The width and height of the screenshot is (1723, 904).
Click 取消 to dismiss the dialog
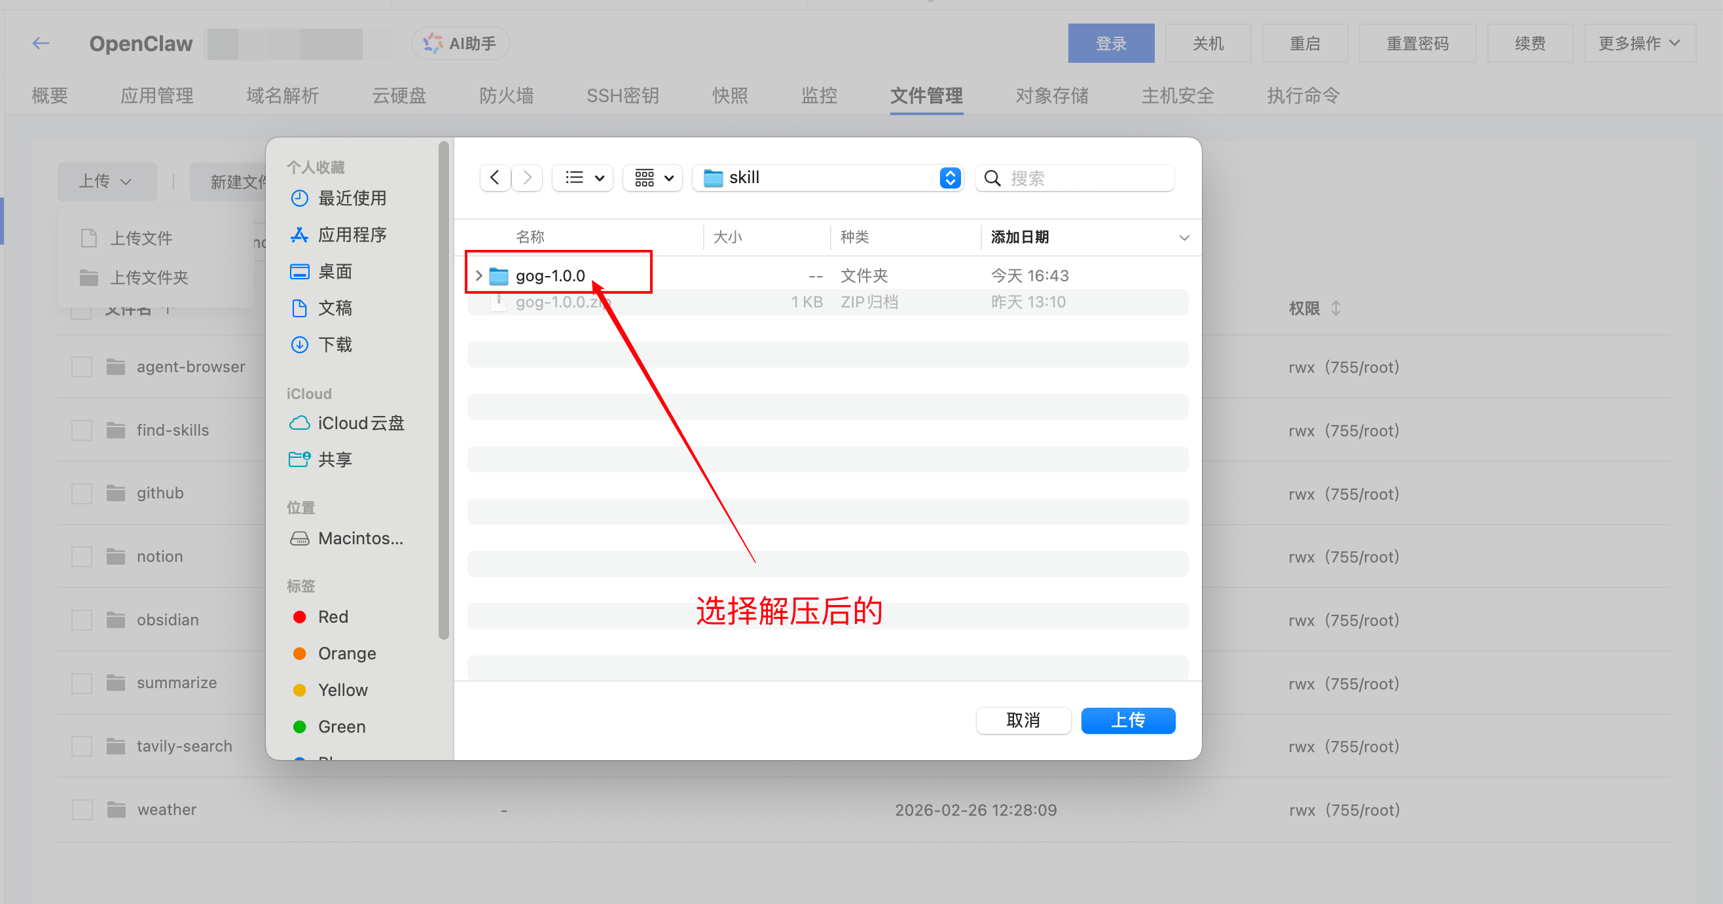(1023, 720)
